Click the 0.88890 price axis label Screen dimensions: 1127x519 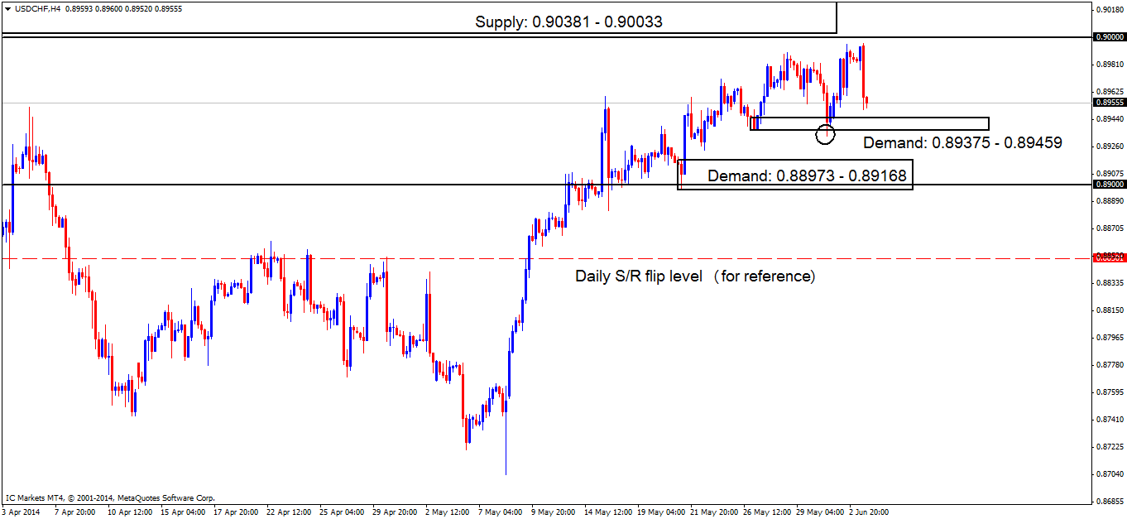pyautogui.click(x=1110, y=200)
